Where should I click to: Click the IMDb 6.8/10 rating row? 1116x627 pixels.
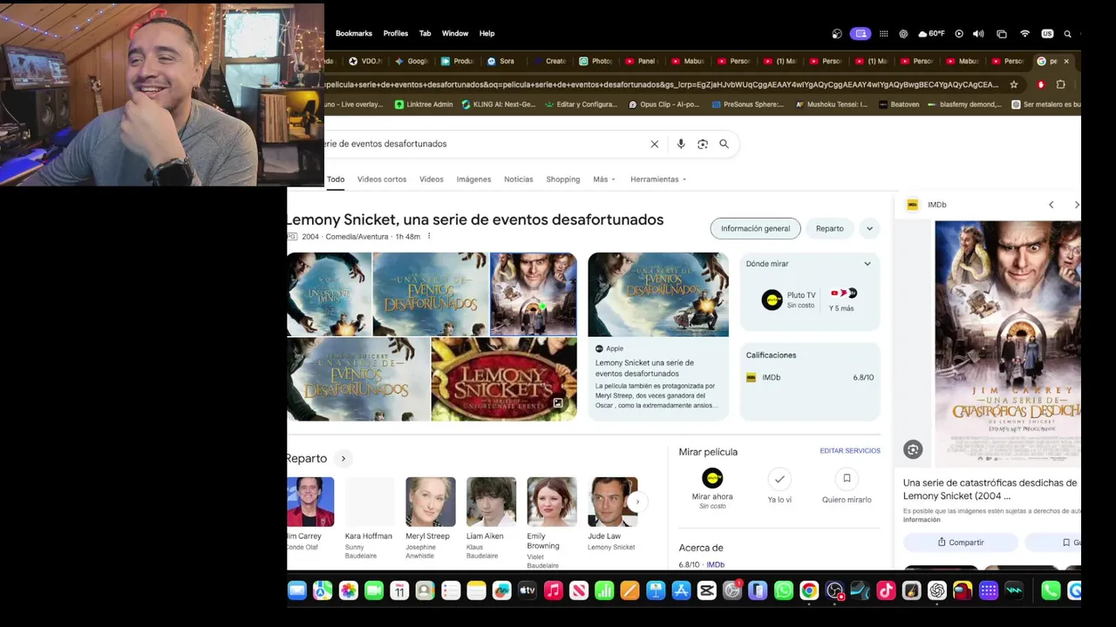pos(810,378)
